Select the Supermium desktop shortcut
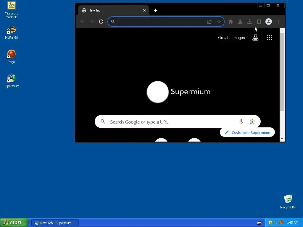 click(11, 81)
